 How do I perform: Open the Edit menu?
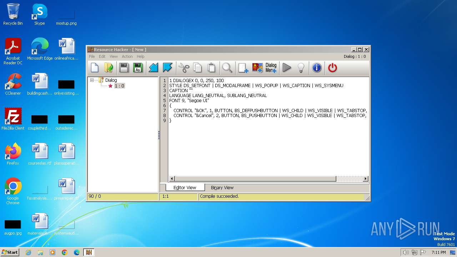[x=102, y=56]
